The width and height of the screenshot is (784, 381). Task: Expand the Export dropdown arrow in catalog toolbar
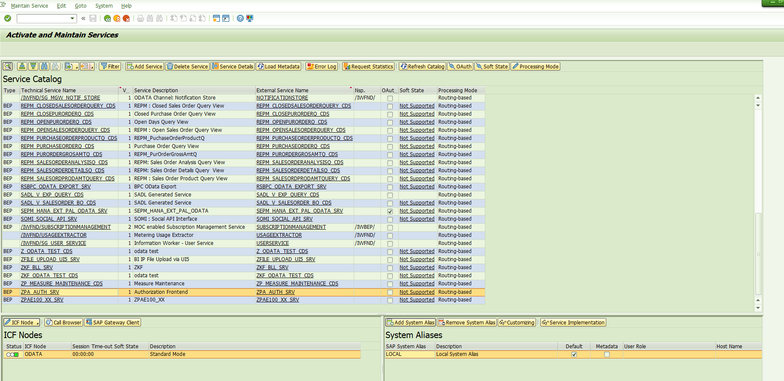tap(77, 67)
